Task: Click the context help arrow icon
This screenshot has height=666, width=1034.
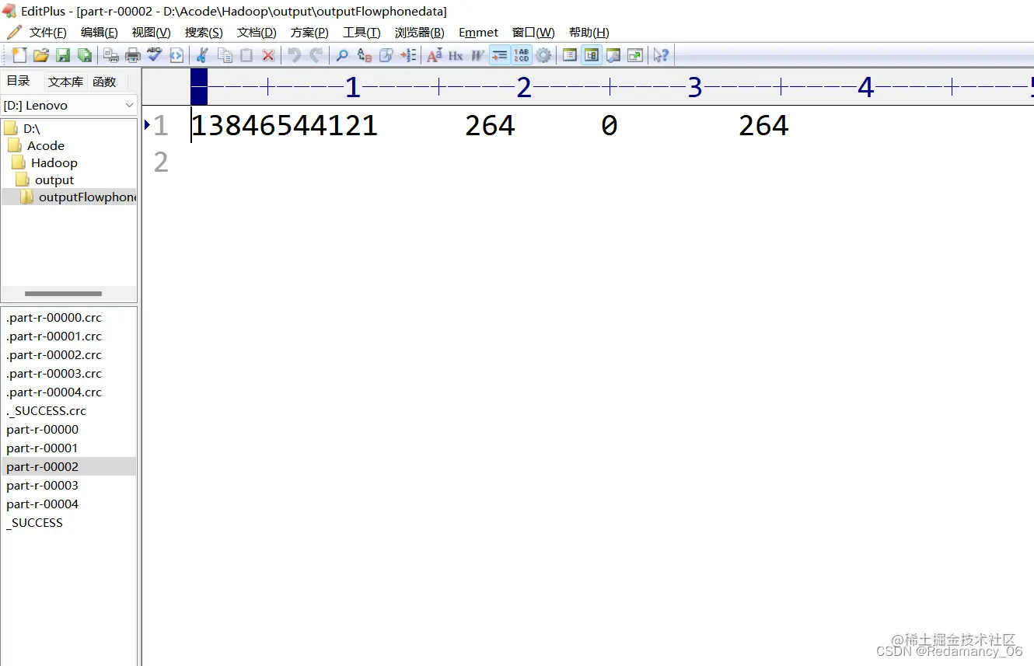Action: tap(661, 55)
